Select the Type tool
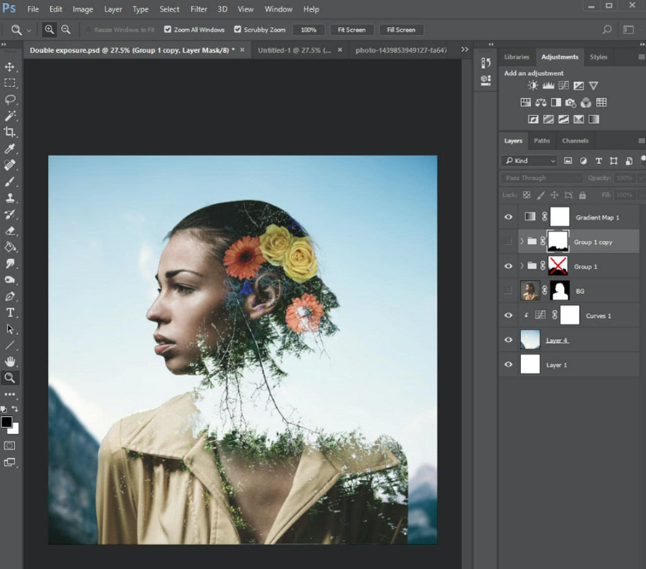The height and width of the screenshot is (569, 646). (10, 313)
